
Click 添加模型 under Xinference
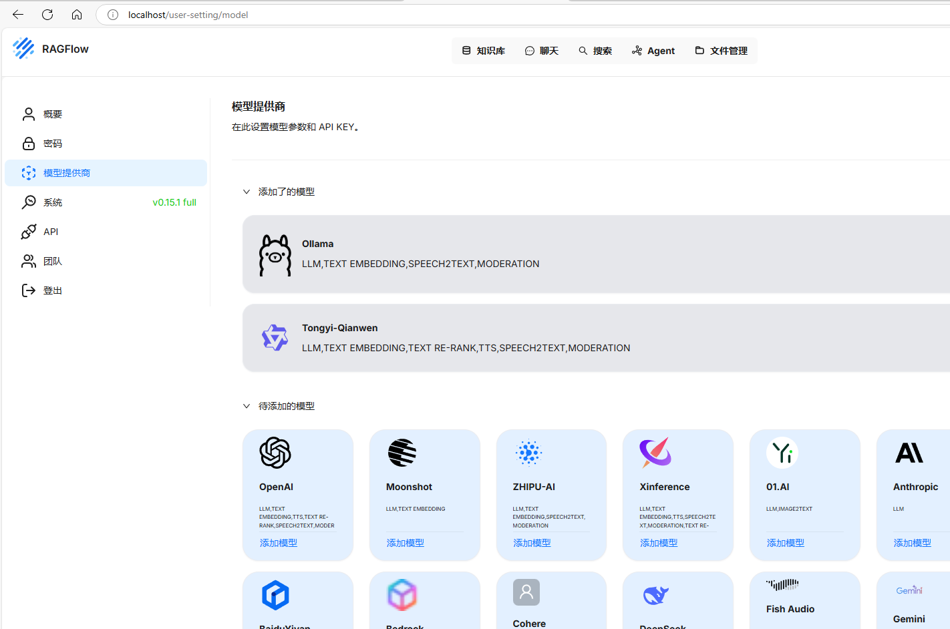click(659, 543)
